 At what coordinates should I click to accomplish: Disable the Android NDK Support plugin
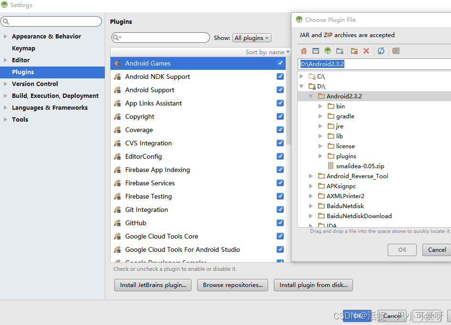pyautogui.click(x=280, y=76)
